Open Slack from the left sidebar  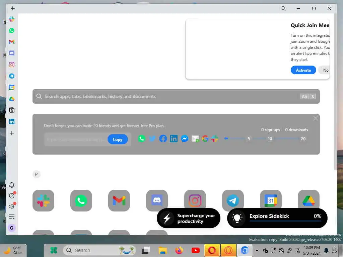12,19
